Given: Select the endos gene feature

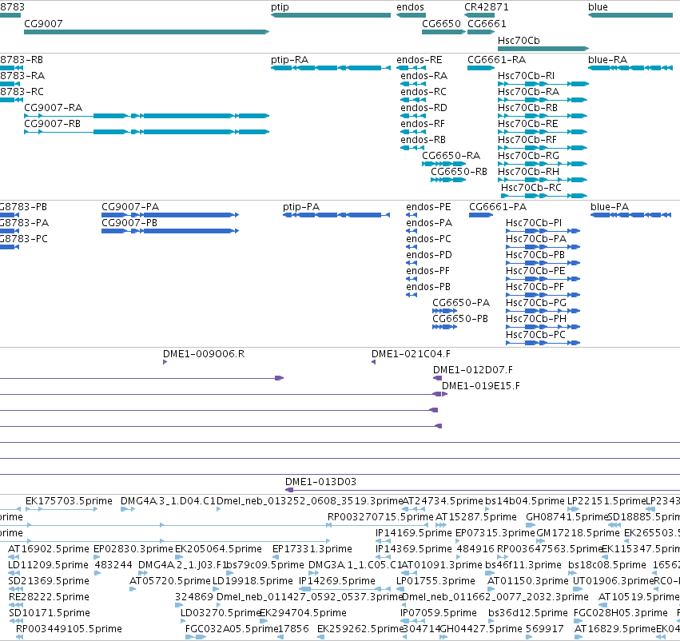Looking at the screenshot, I should tap(411, 15).
